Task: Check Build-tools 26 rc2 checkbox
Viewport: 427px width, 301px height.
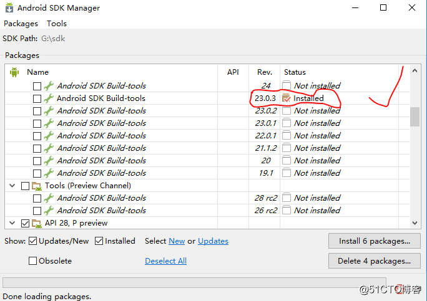Action: [x=37, y=211]
